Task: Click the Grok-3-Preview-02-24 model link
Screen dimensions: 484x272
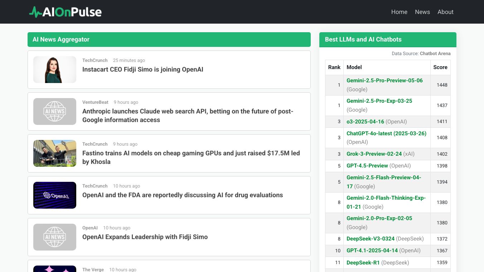Action: pos(374,154)
